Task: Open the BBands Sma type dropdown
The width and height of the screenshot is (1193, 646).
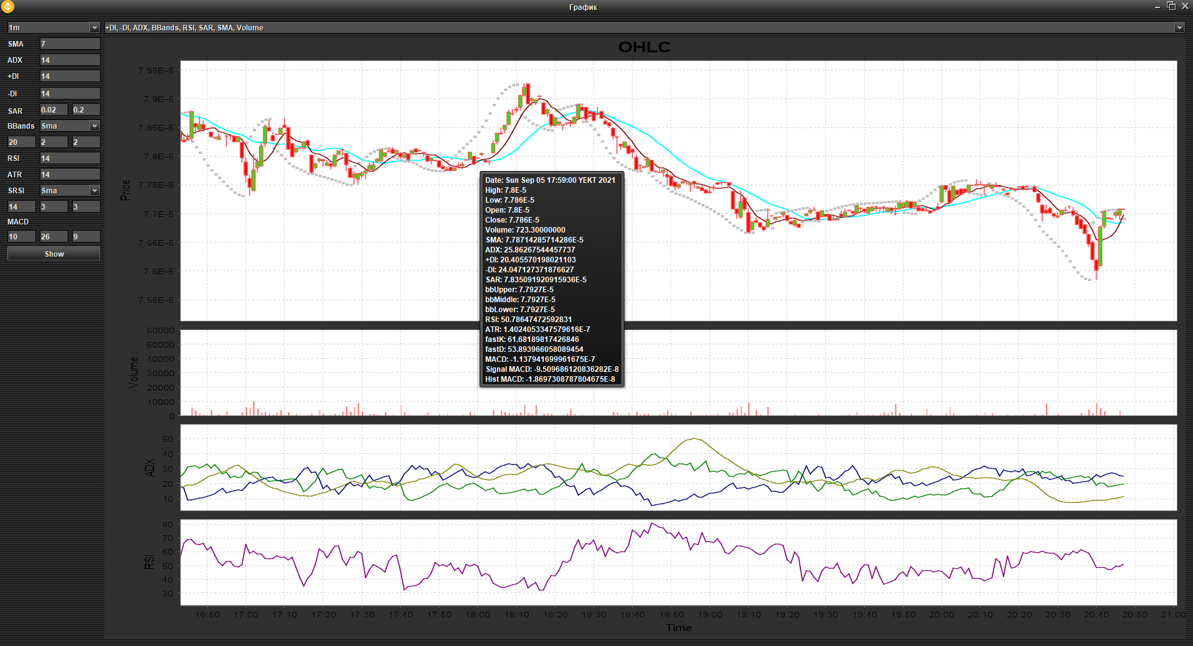Action: coord(70,126)
